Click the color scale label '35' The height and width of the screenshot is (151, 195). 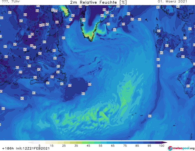click(76, 146)
